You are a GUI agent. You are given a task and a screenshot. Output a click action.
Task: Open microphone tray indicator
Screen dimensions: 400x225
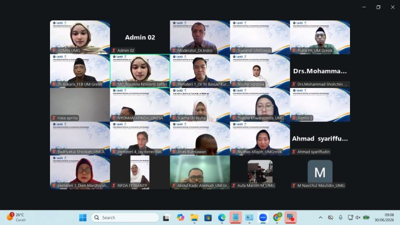pyautogui.click(x=341, y=218)
